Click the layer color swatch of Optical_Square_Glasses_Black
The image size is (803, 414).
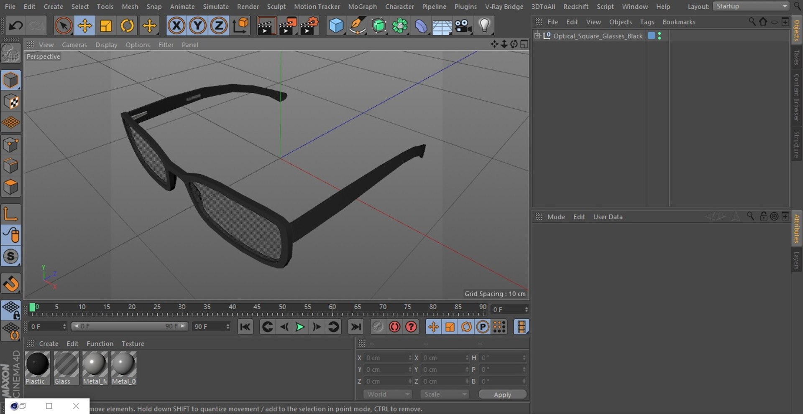tap(651, 36)
